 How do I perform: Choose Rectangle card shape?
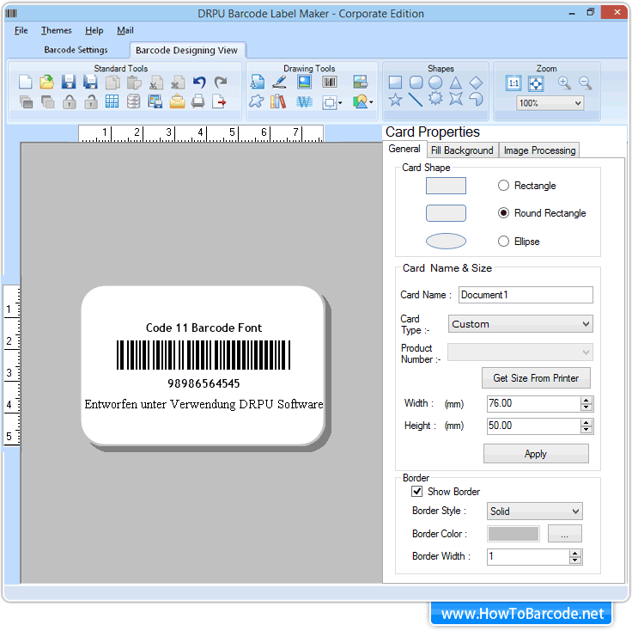click(503, 185)
